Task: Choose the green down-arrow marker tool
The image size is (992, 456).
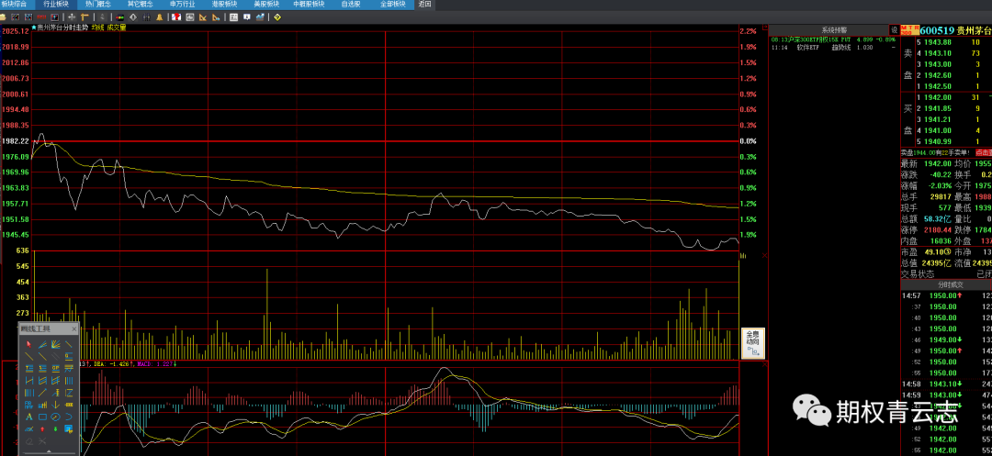Action: point(55,429)
